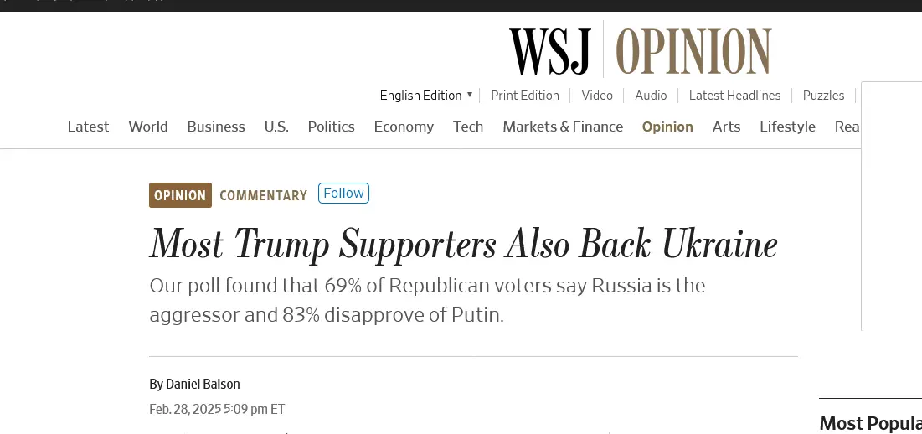
Task: Switch to the Tech section
Action: click(x=468, y=127)
